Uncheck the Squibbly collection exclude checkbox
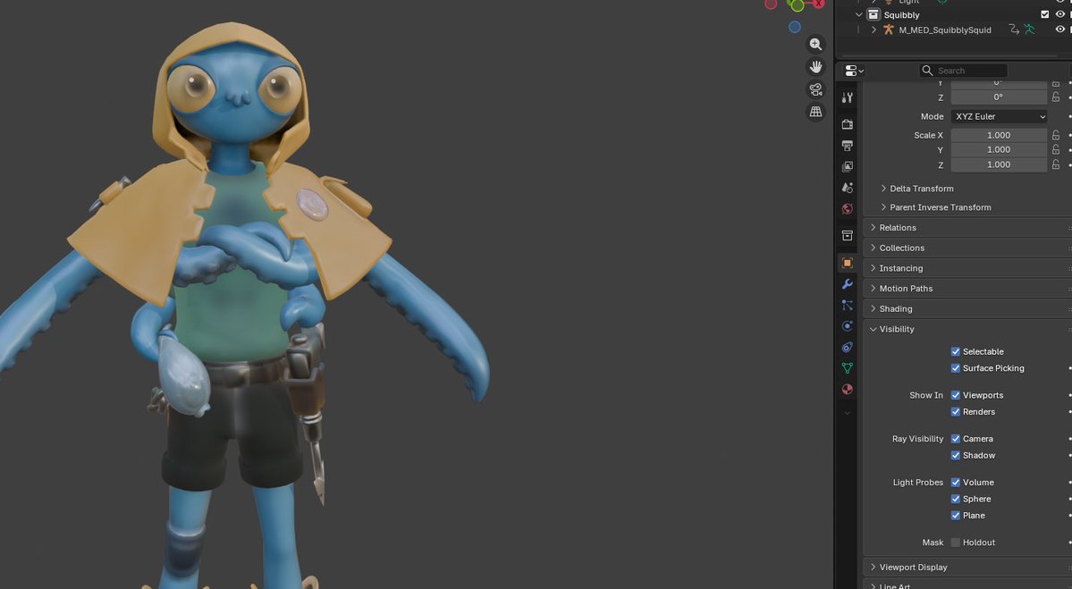Viewport: 1072px width, 589px height. click(x=1044, y=14)
